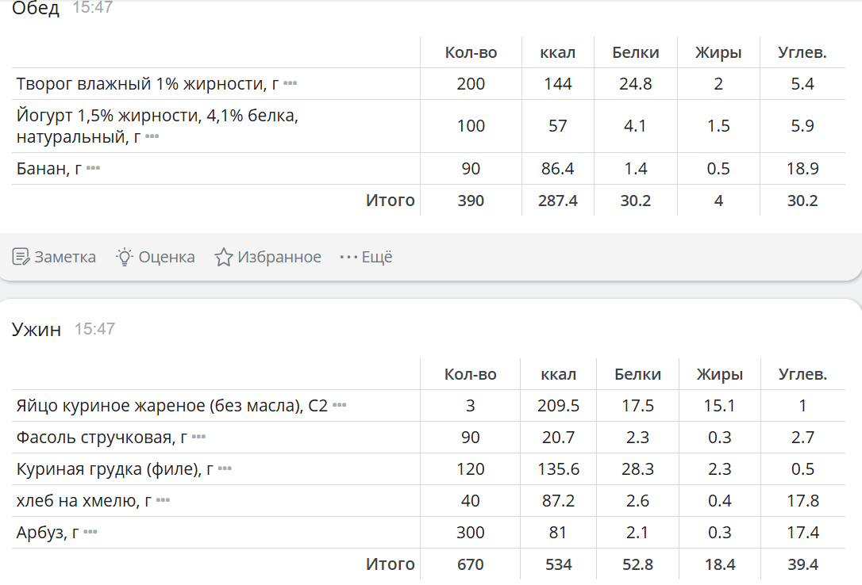The image size is (862, 585).
Task: Click the Обед time 15:47
Action: click(92, 7)
